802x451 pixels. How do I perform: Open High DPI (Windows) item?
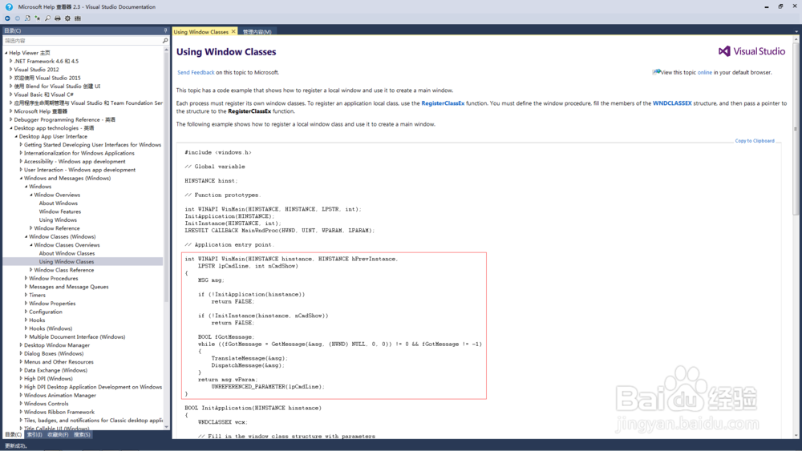click(48, 378)
